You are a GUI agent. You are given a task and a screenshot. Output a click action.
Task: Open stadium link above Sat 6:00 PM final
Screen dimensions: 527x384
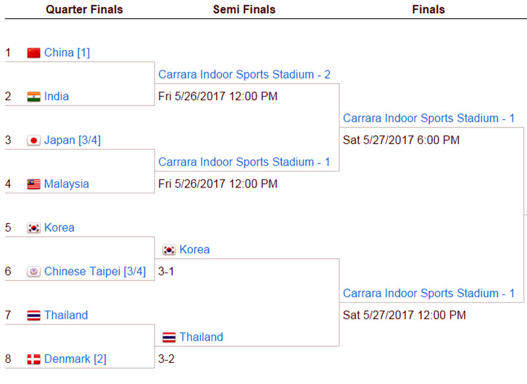pyautogui.click(x=429, y=118)
